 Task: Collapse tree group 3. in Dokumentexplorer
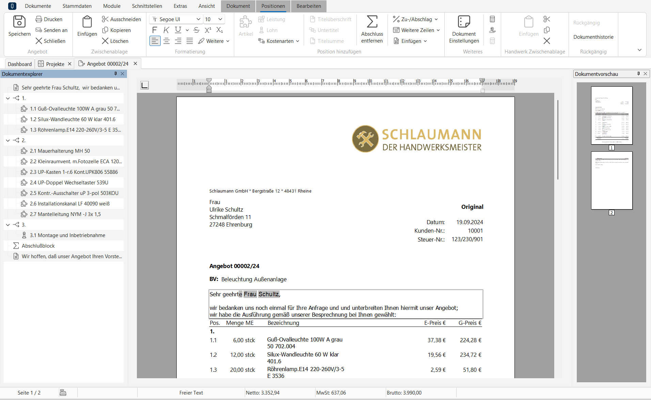(8, 225)
